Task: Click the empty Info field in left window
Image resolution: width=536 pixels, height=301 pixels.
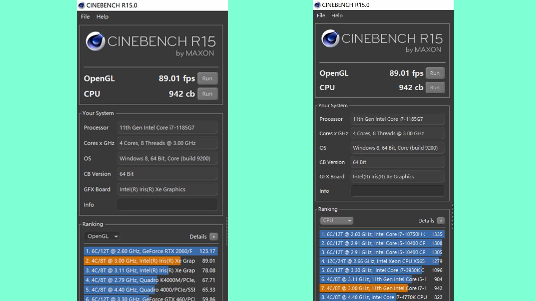Action: pos(167,205)
